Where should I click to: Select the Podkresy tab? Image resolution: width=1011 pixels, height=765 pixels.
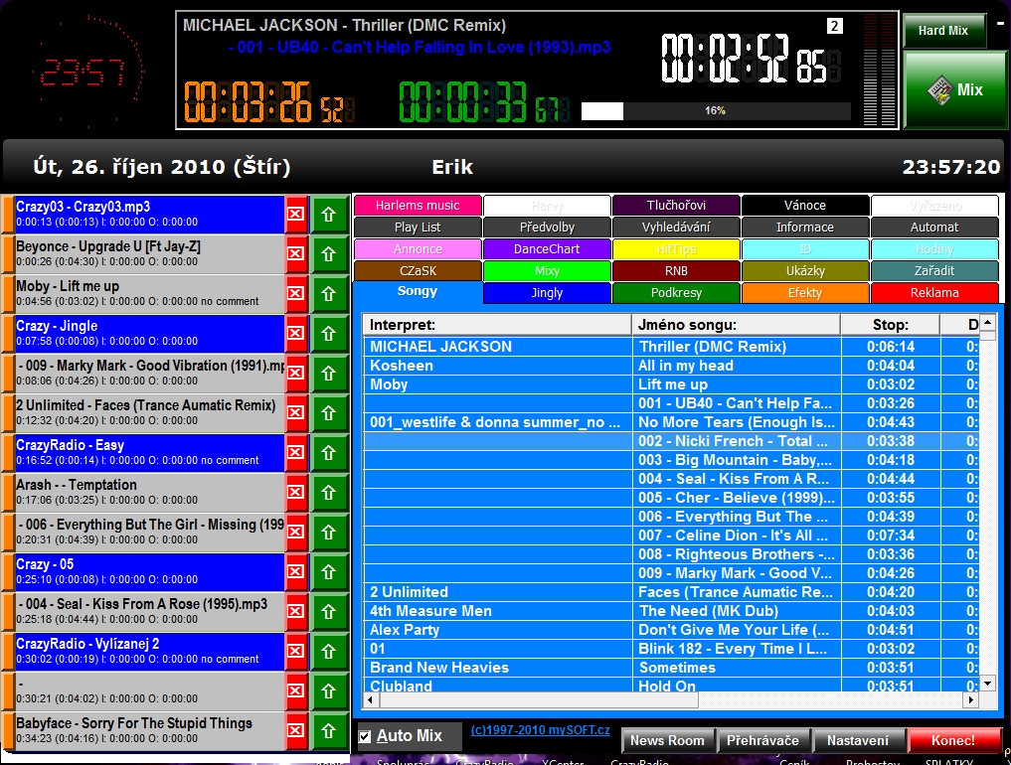676,293
